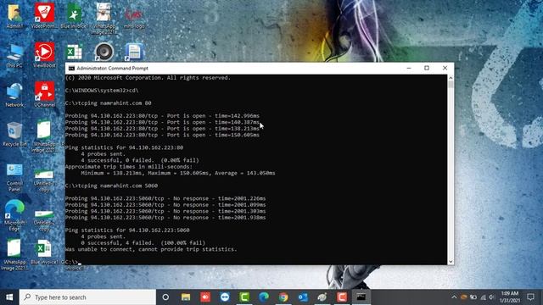Open the Action Center notifications icon
This screenshot has width=543, height=305.
click(530, 297)
